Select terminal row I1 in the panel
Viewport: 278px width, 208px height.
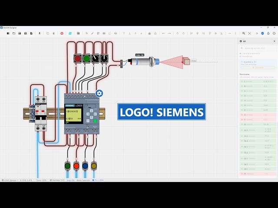pos(258,91)
